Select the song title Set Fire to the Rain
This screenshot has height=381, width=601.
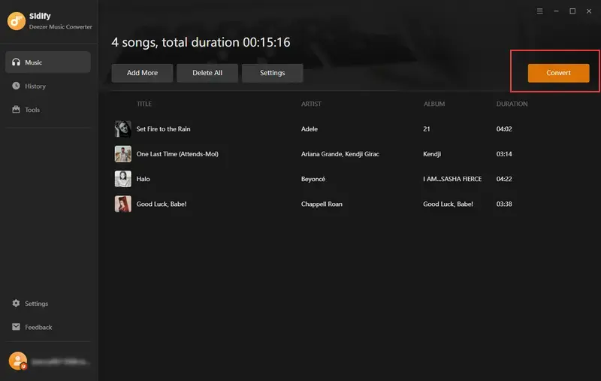click(163, 129)
